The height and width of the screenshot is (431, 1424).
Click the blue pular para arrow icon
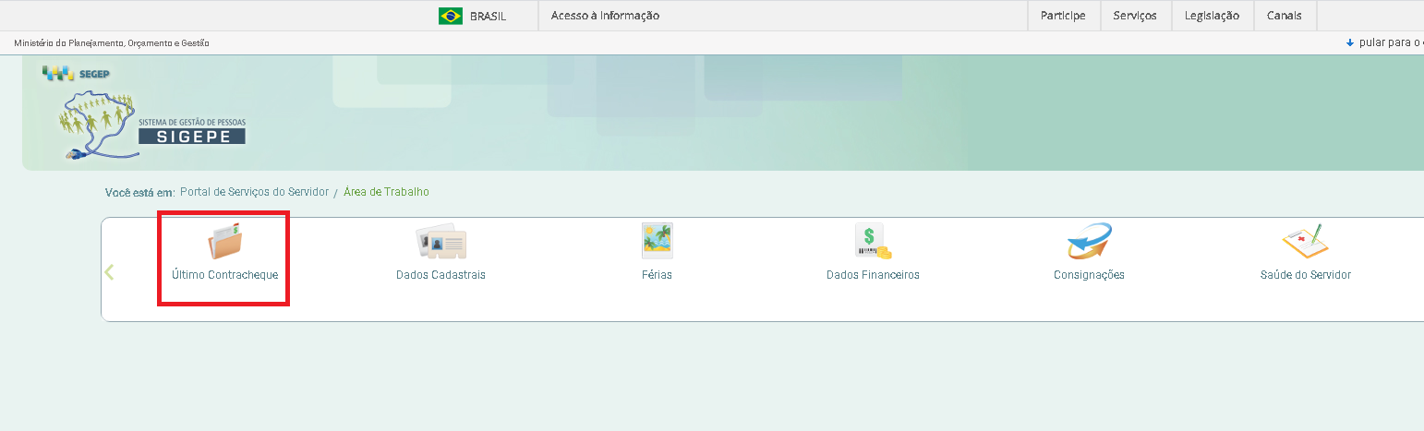pos(1350,42)
